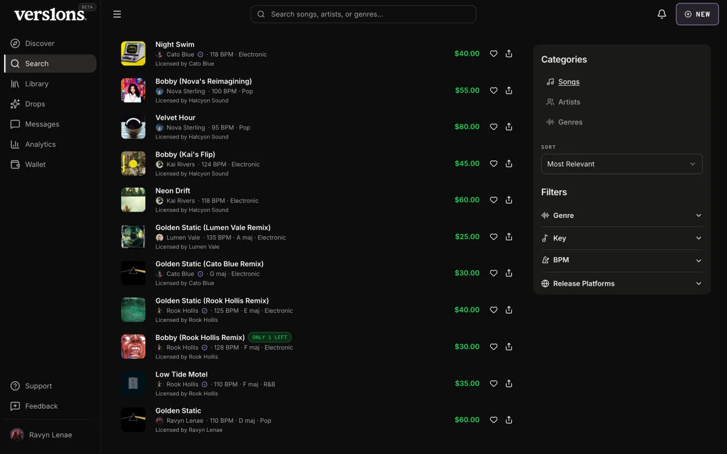Open the Wallet page

pyautogui.click(x=50, y=164)
